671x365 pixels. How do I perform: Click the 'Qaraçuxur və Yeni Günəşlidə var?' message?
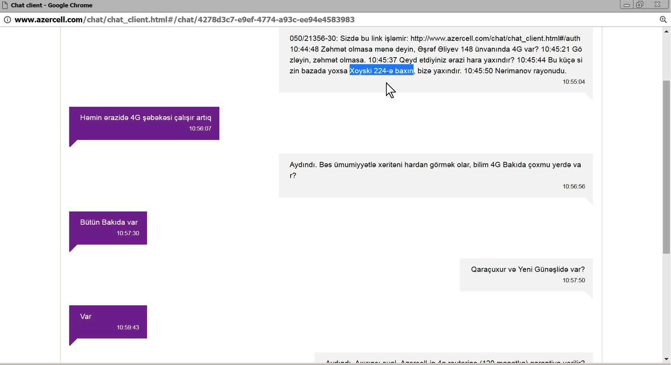click(527, 269)
